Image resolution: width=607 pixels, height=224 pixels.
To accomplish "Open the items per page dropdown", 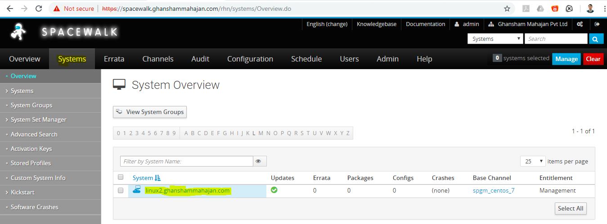I will point(533,161).
